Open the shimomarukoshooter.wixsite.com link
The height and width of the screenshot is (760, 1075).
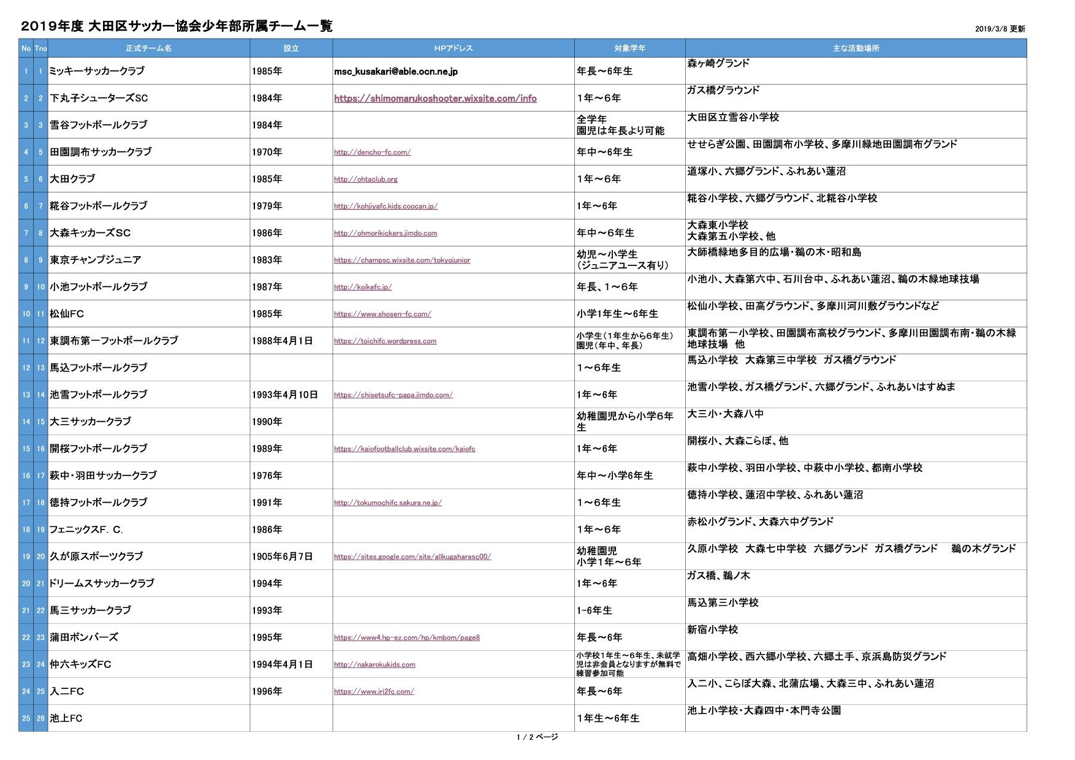[435, 98]
